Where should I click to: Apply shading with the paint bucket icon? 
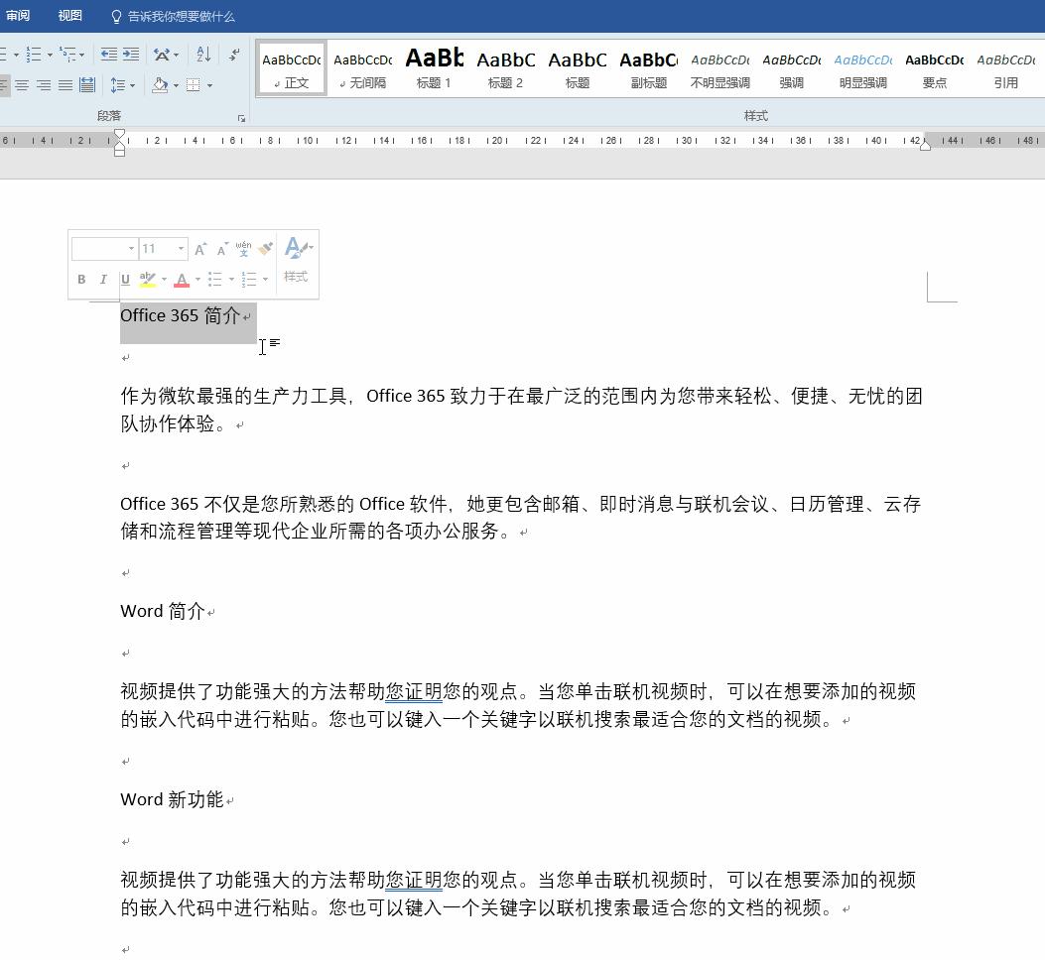coord(161,85)
